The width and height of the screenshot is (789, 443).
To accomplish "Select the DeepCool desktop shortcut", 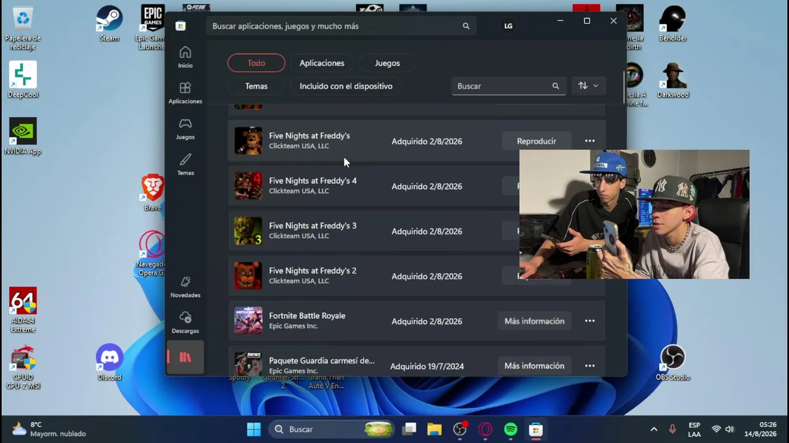I will tap(23, 80).
